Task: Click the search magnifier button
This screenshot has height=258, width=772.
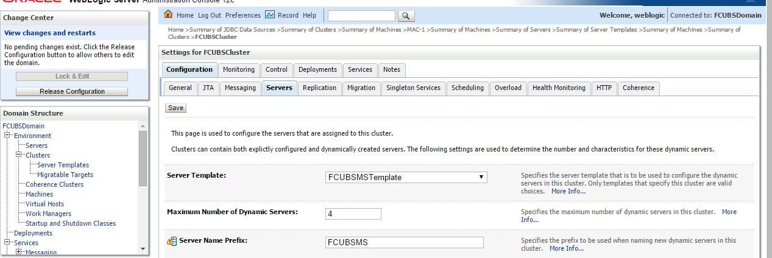Action: point(406,15)
